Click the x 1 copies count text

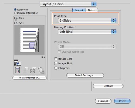[x=43, y=57]
